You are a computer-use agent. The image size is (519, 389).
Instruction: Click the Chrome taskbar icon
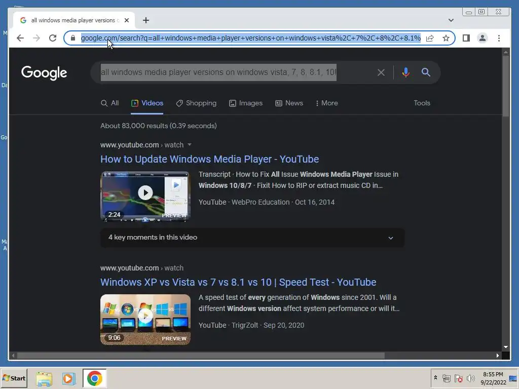(x=95, y=378)
